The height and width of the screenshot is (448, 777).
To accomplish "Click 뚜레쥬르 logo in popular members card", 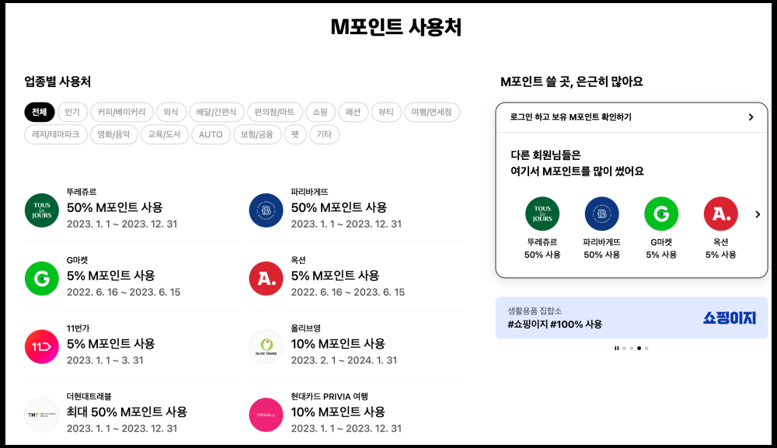I will [x=542, y=214].
